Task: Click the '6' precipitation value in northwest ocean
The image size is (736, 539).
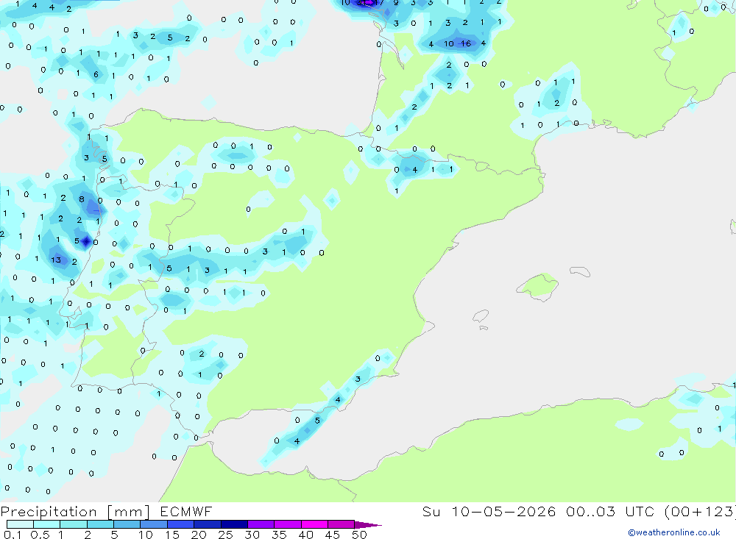Action: tap(96, 74)
